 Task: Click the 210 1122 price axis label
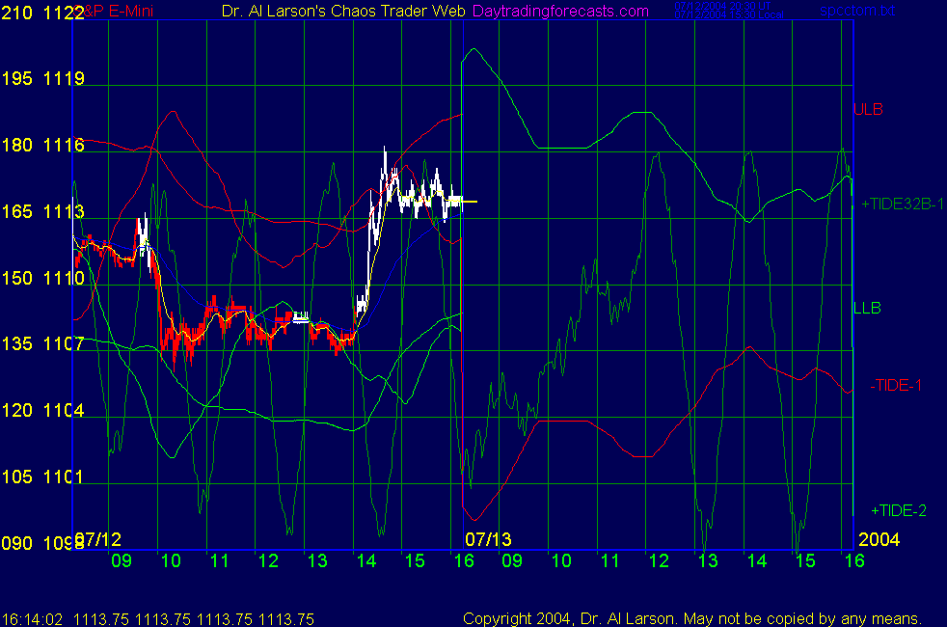click(42, 13)
